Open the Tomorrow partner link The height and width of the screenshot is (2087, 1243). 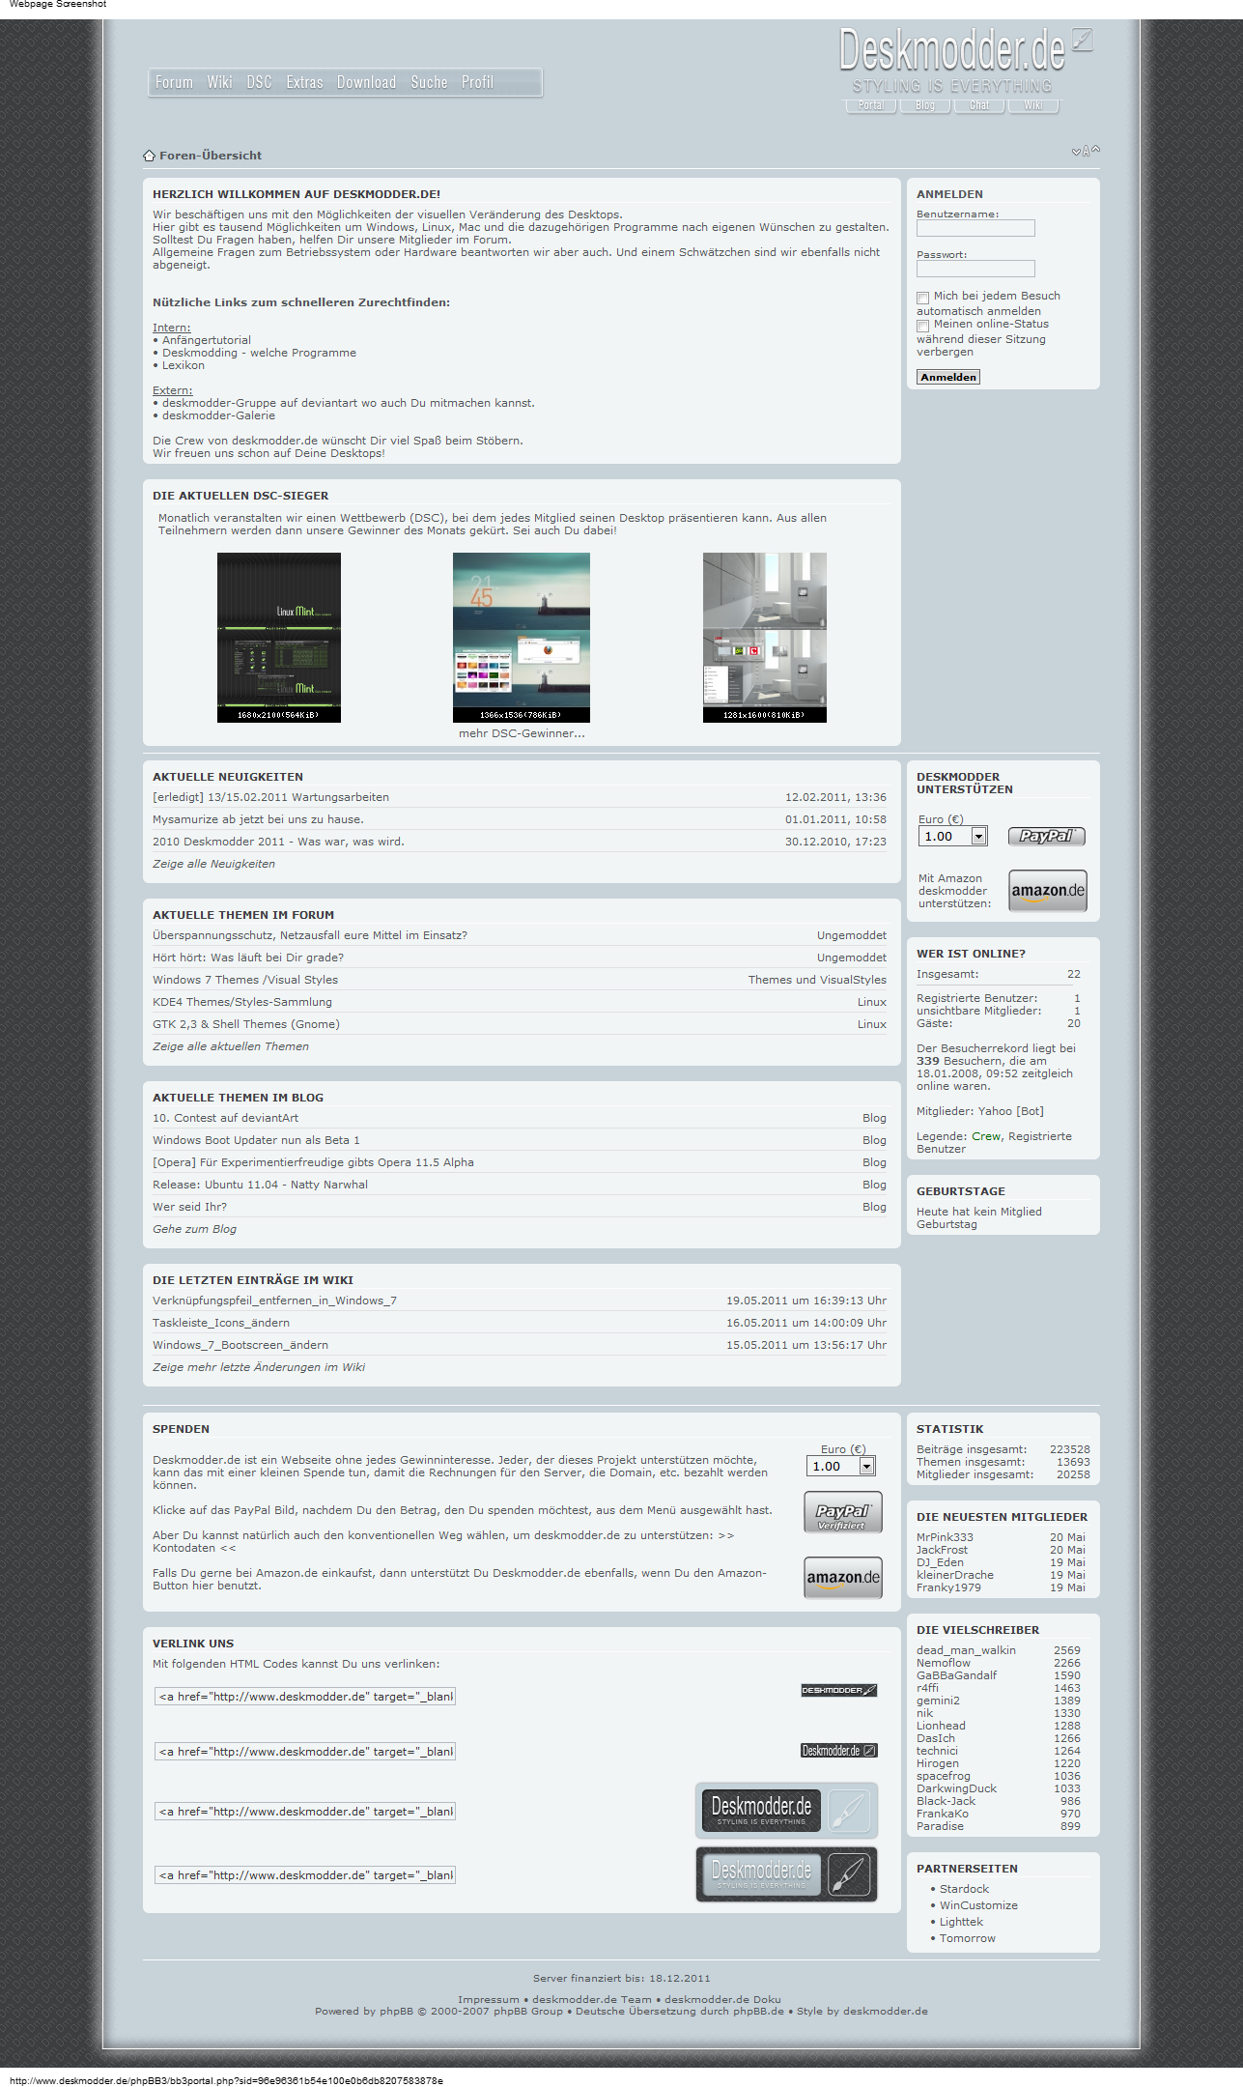(967, 1938)
